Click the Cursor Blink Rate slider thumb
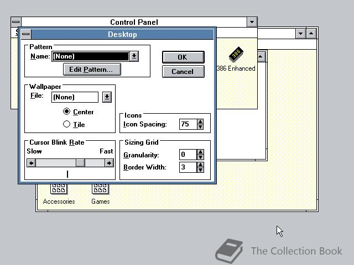This screenshot has width=354, height=265. pyautogui.click(x=80, y=163)
